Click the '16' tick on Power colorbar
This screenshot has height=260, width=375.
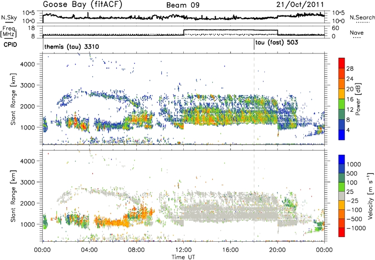[x=350, y=99]
